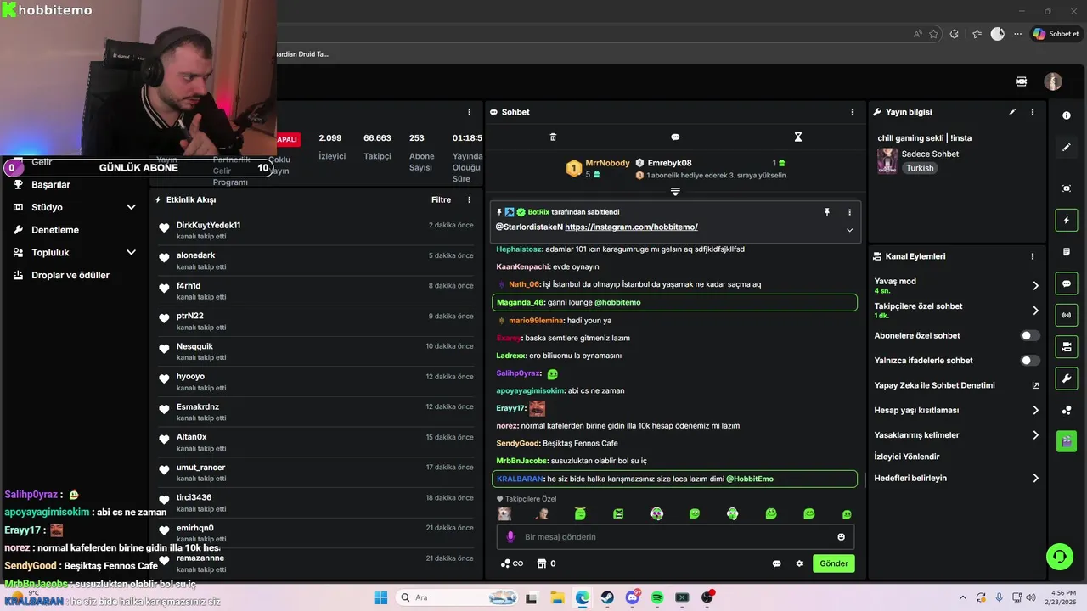Screen dimensions: 1087x611
Task: Expand the pinned message chevron
Action: (x=849, y=230)
